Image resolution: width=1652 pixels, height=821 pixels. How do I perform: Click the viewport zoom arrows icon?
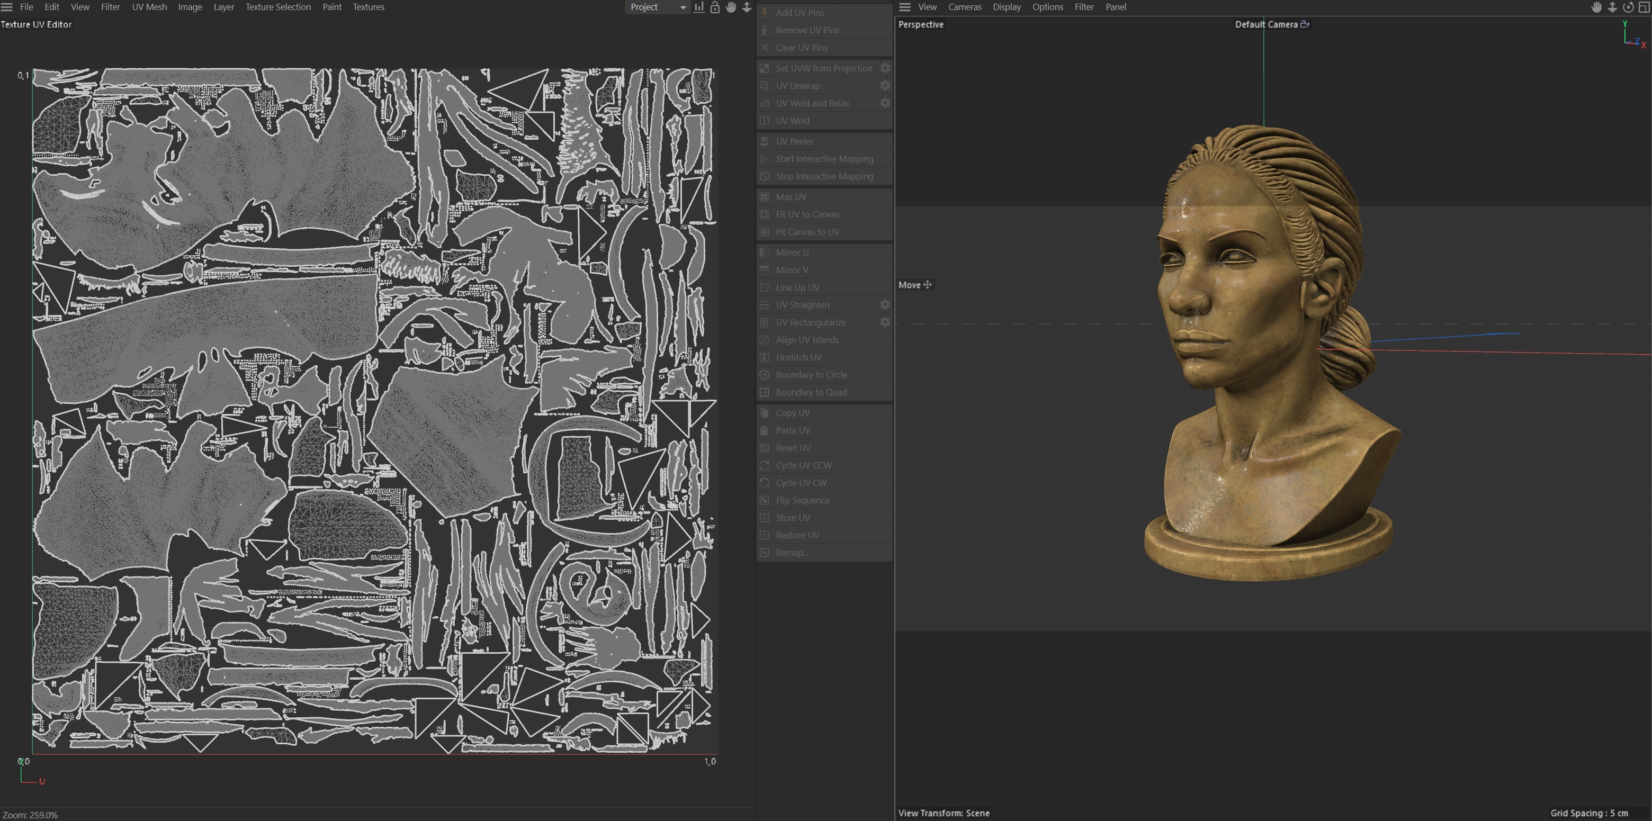click(1612, 7)
